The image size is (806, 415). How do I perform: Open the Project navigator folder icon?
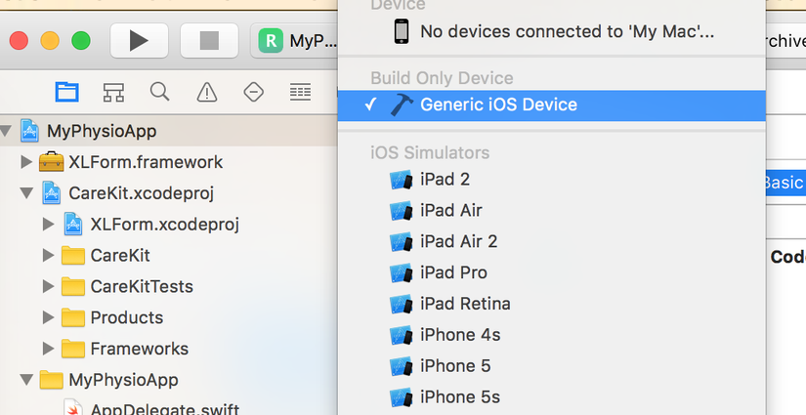[66, 93]
